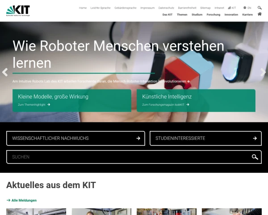Expand the Forschung navigation menu

point(213,14)
